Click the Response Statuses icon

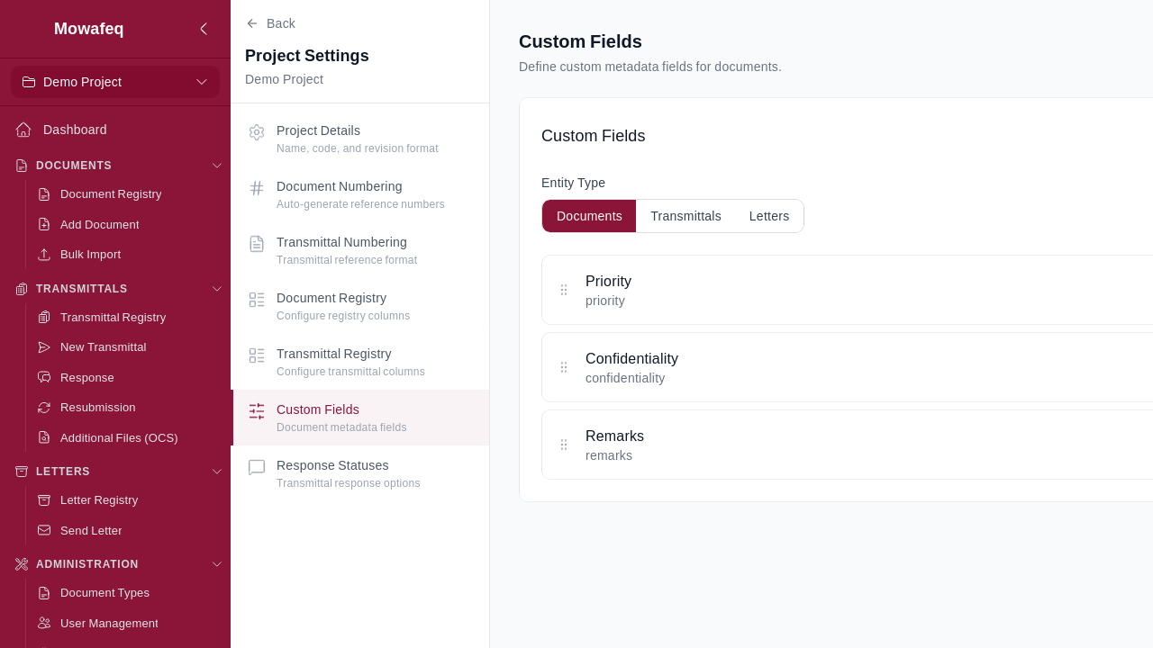pyautogui.click(x=257, y=467)
